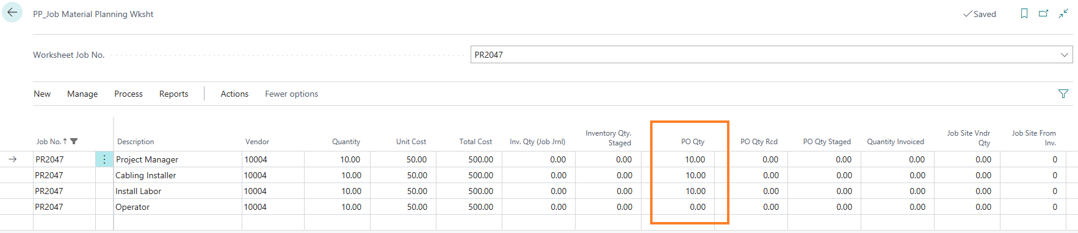
Task: Click Saved status indicator
Action: click(980, 14)
